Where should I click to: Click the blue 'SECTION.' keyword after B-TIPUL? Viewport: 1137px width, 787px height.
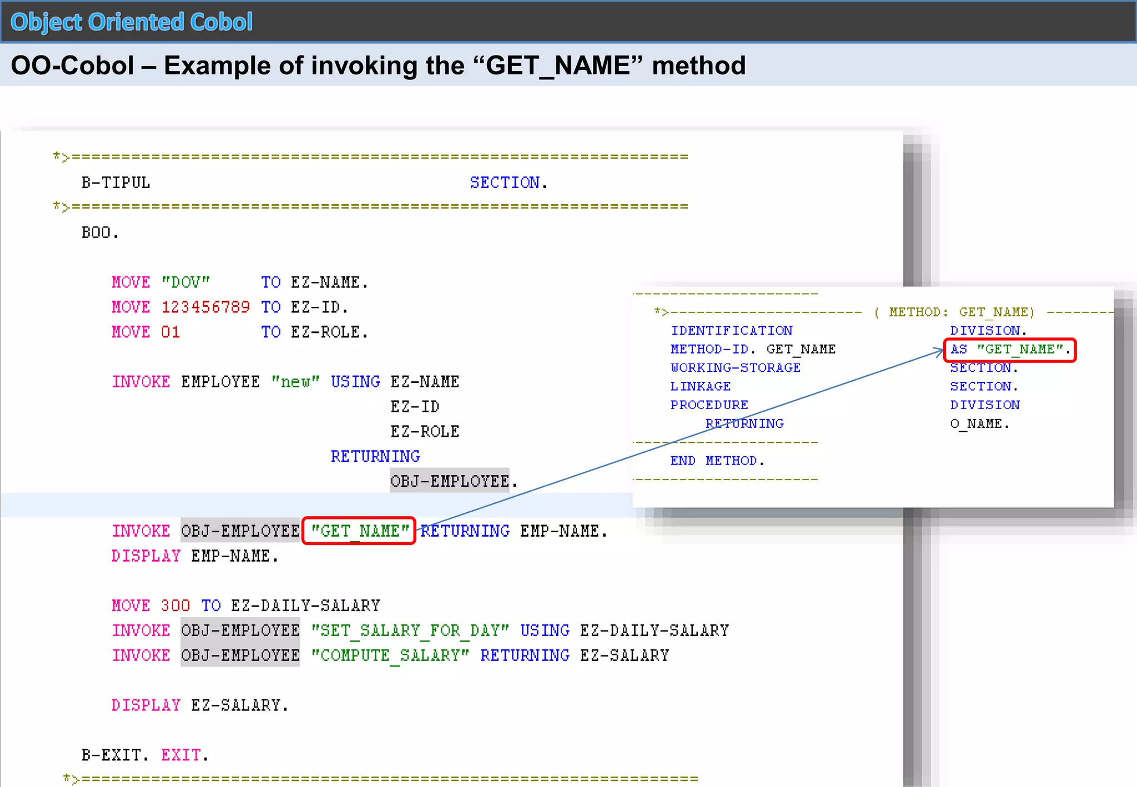509,183
